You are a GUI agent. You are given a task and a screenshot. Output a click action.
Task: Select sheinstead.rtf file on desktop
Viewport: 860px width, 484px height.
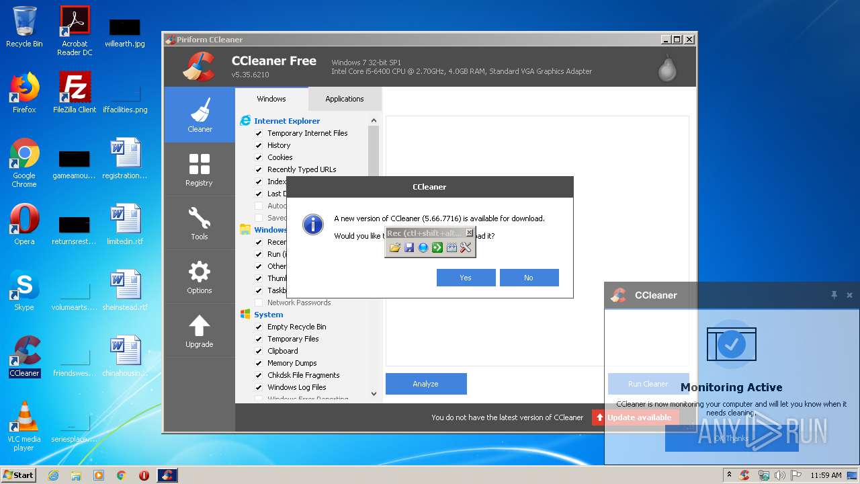pos(125,290)
